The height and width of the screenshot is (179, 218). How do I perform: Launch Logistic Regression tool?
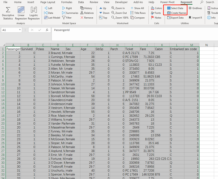pyautogui.click(x=34, y=13)
